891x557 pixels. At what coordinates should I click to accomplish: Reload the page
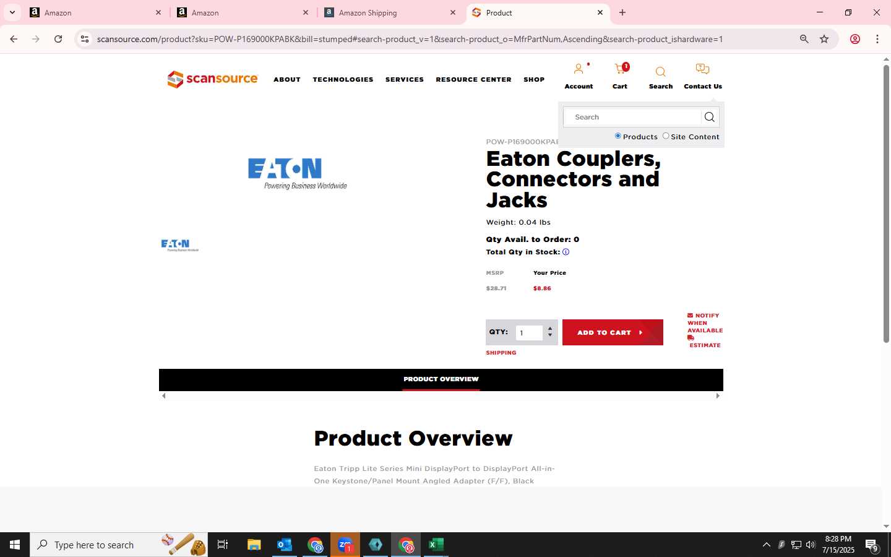pyautogui.click(x=58, y=39)
